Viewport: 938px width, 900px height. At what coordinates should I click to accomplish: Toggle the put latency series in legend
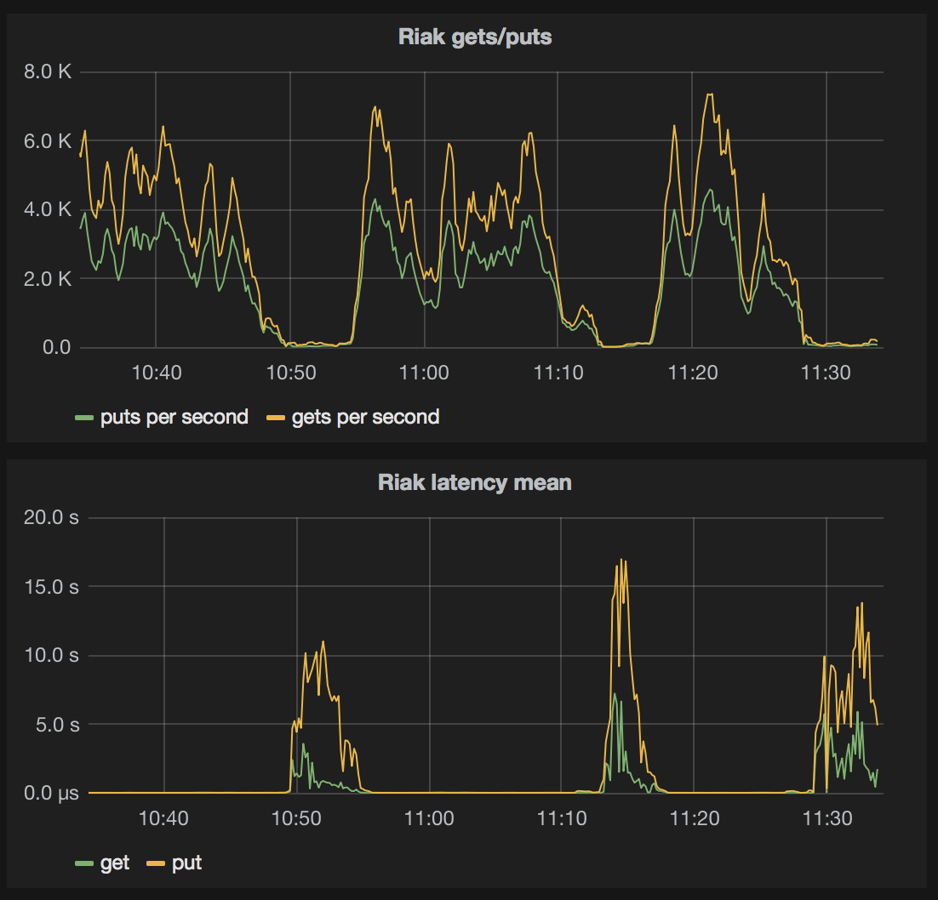click(x=186, y=863)
